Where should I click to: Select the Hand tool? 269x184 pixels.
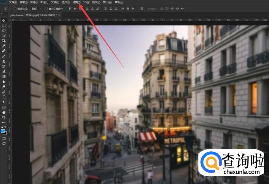pyautogui.click(x=4, y=112)
